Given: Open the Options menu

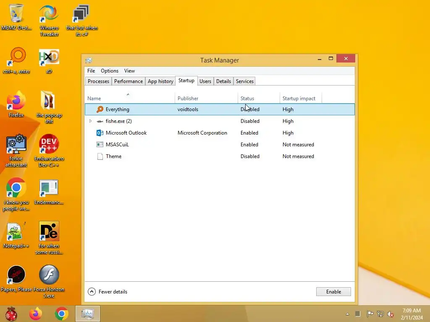Looking at the screenshot, I should coord(110,70).
